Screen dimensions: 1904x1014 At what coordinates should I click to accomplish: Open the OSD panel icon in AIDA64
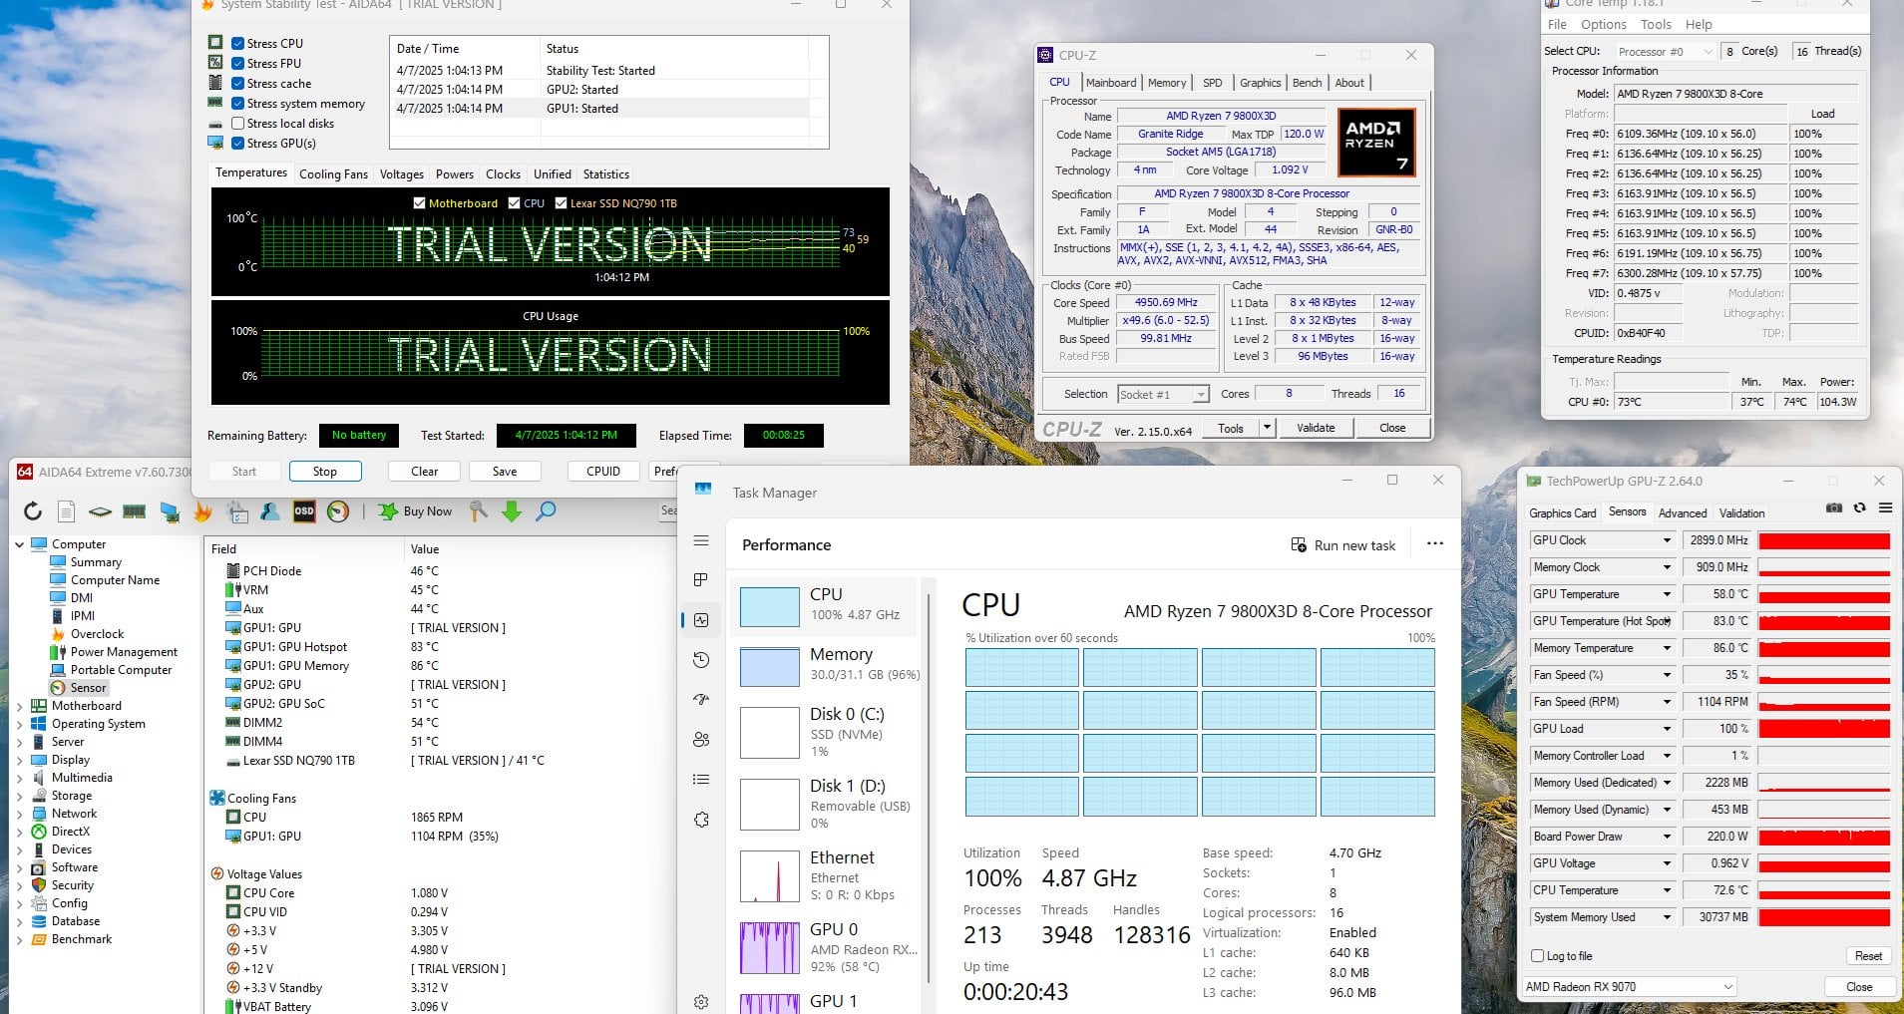(x=304, y=511)
